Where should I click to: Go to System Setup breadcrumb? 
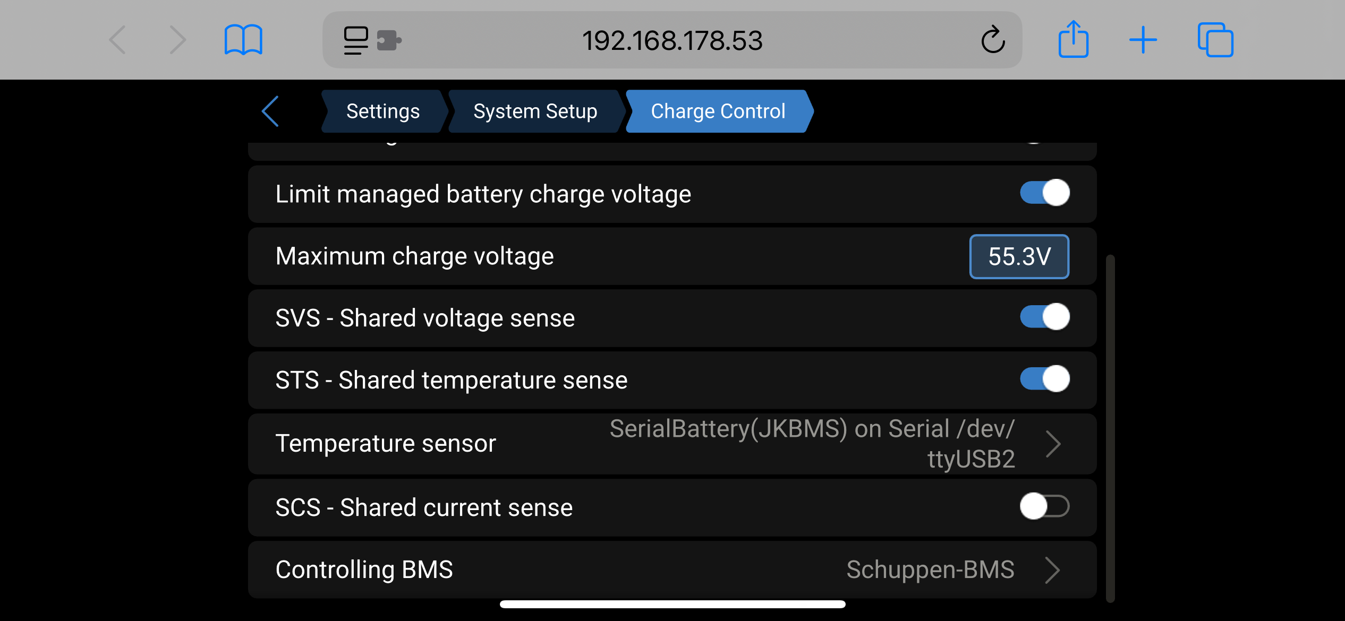(x=535, y=111)
